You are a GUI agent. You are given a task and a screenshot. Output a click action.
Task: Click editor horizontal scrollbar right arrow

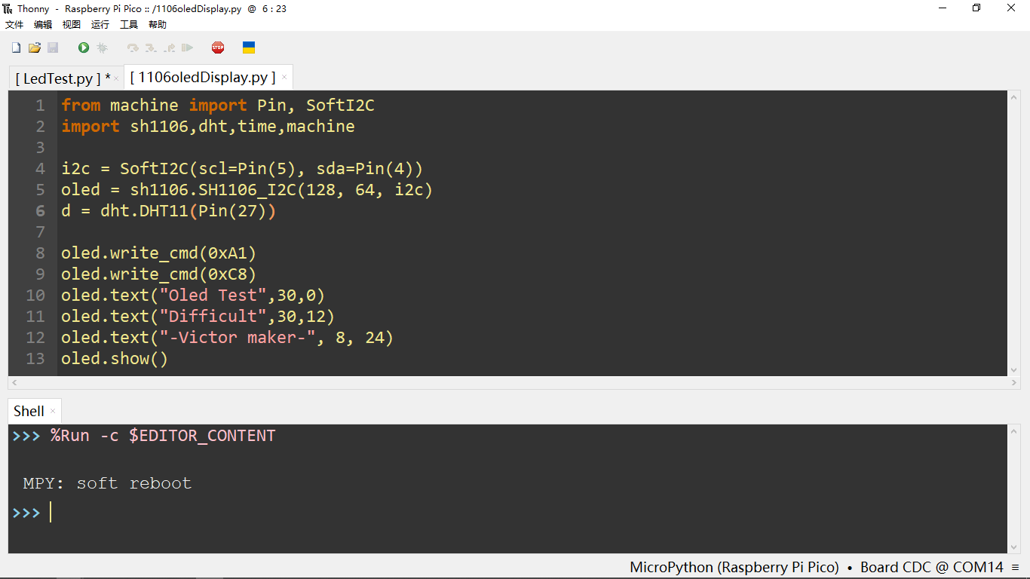1013,383
